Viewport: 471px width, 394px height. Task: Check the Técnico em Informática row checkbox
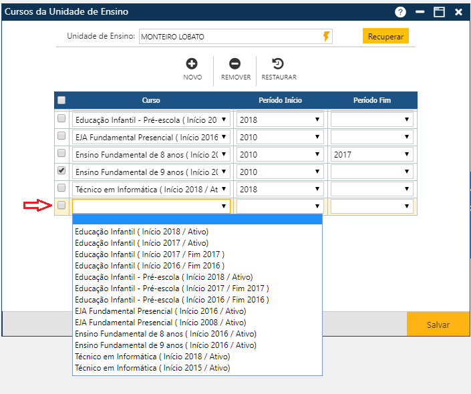point(61,188)
